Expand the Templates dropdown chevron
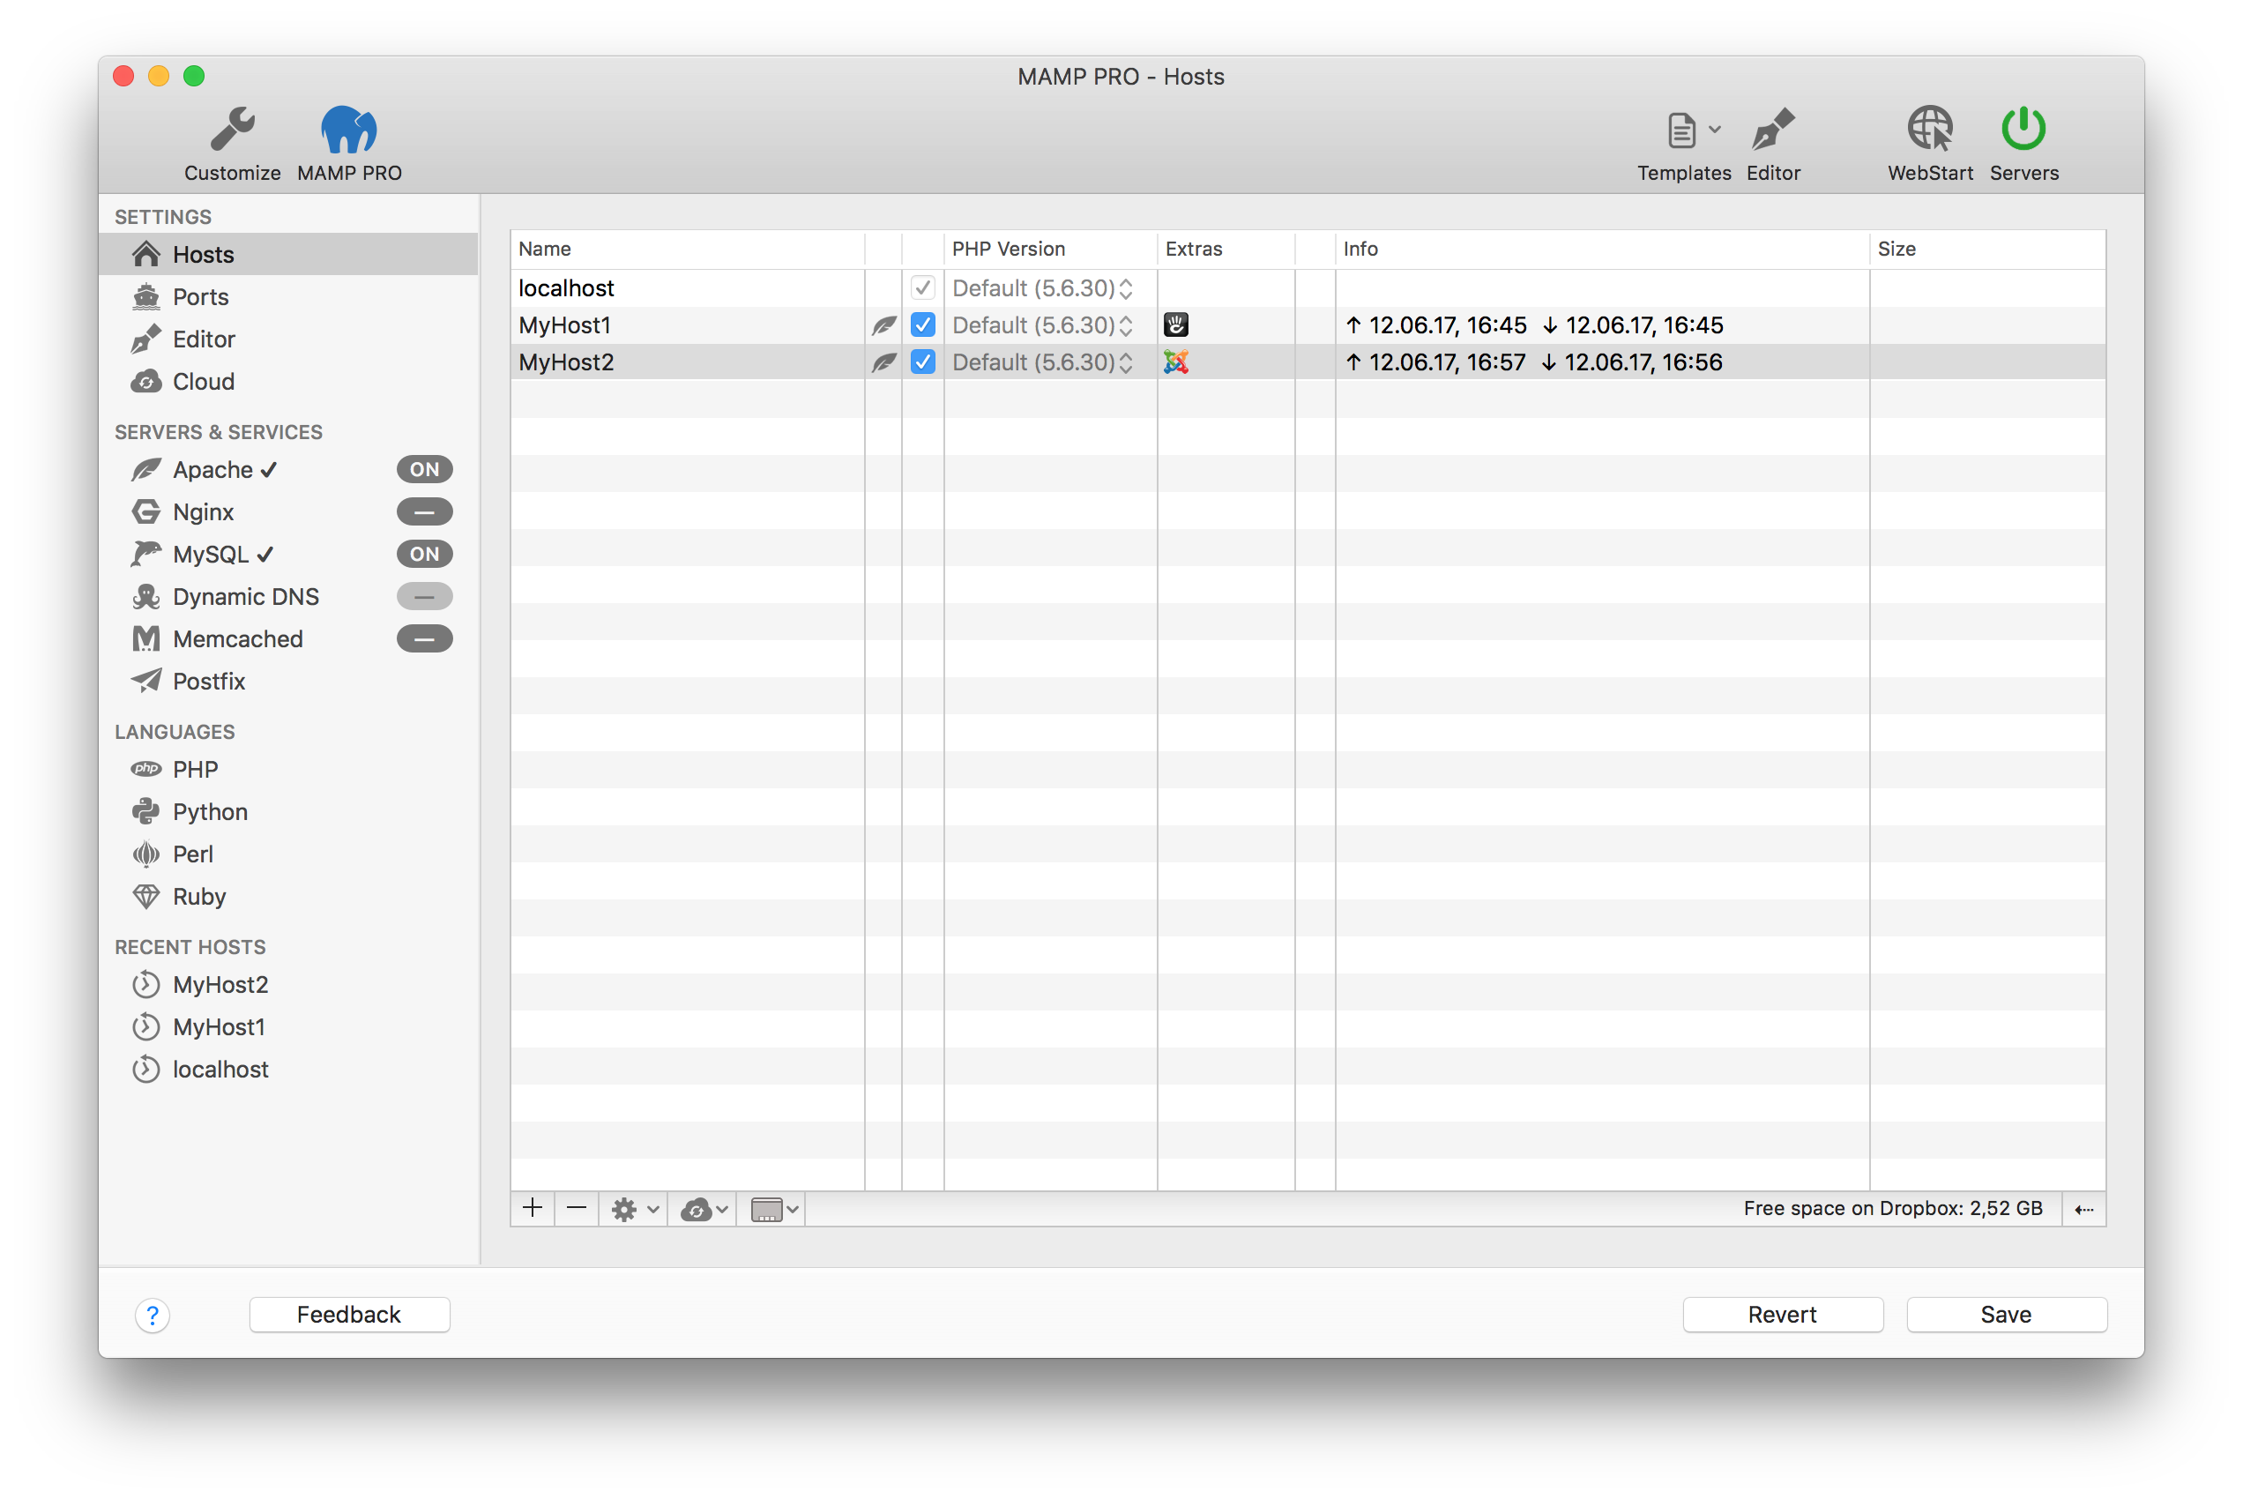2243x1499 pixels. tap(1715, 129)
